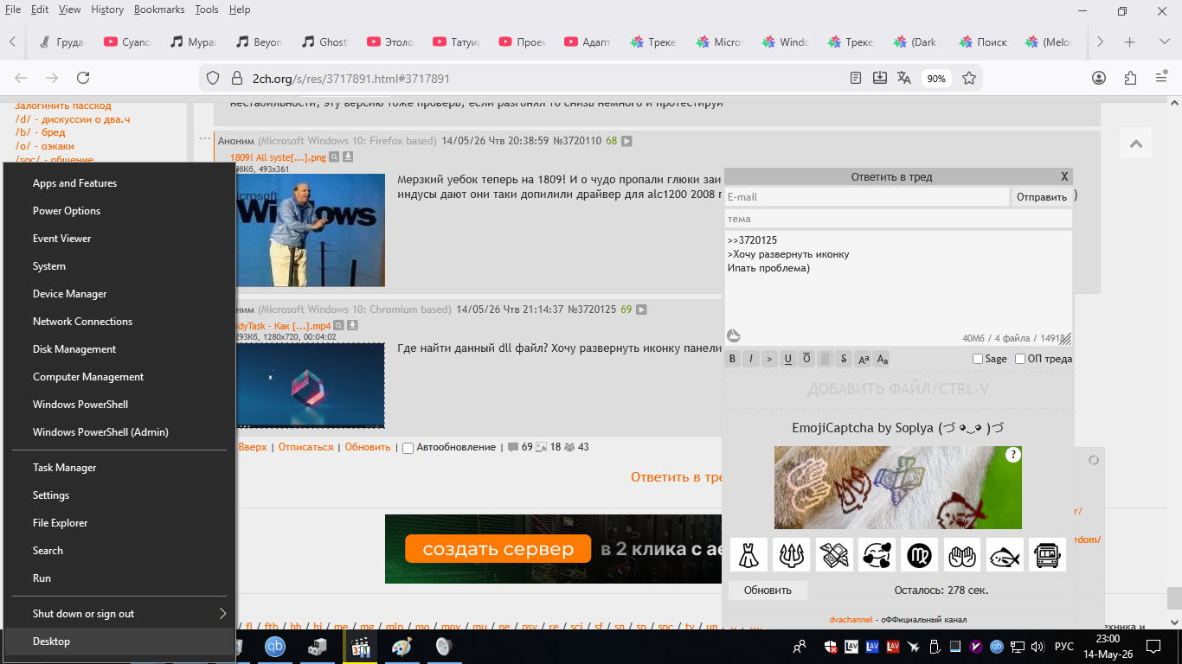This screenshot has height=664, width=1182.
Task: Open Windows notification center icon
Action: pyautogui.click(x=1153, y=646)
